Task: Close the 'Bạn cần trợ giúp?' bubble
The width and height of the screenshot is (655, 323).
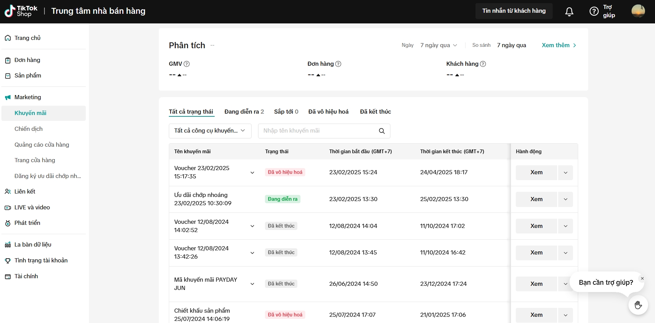Action: [642, 278]
